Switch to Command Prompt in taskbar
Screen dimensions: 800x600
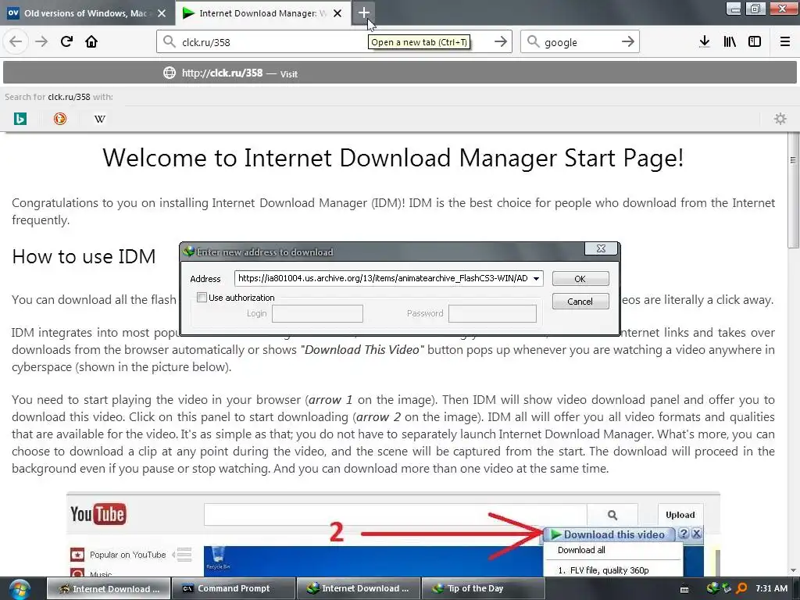(234, 588)
